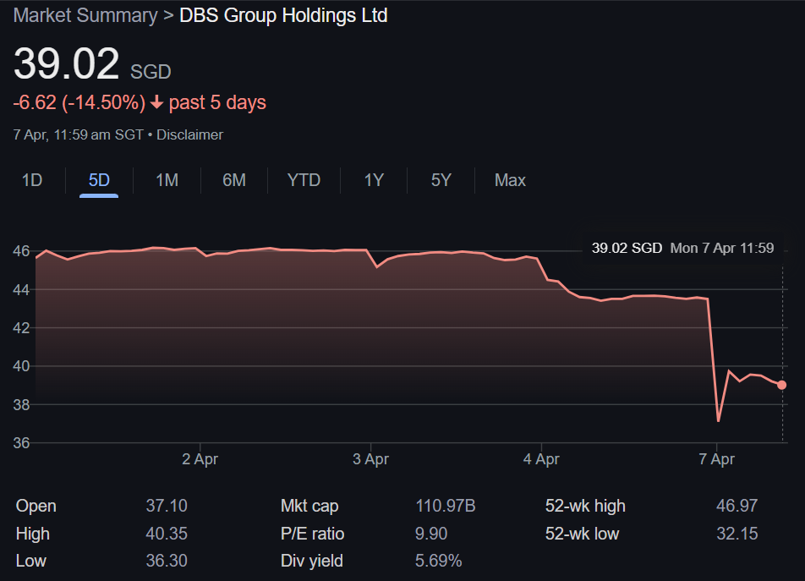Click the 40 y-axis label
This screenshot has height=581, width=805.
(21, 366)
